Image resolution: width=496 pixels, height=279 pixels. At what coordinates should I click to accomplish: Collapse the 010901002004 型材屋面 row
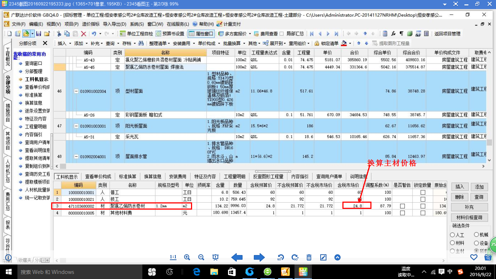click(x=76, y=91)
